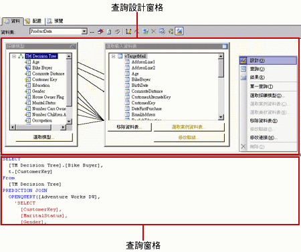
Task: Select the Age column in mining model
Action: click(x=36, y=62)
